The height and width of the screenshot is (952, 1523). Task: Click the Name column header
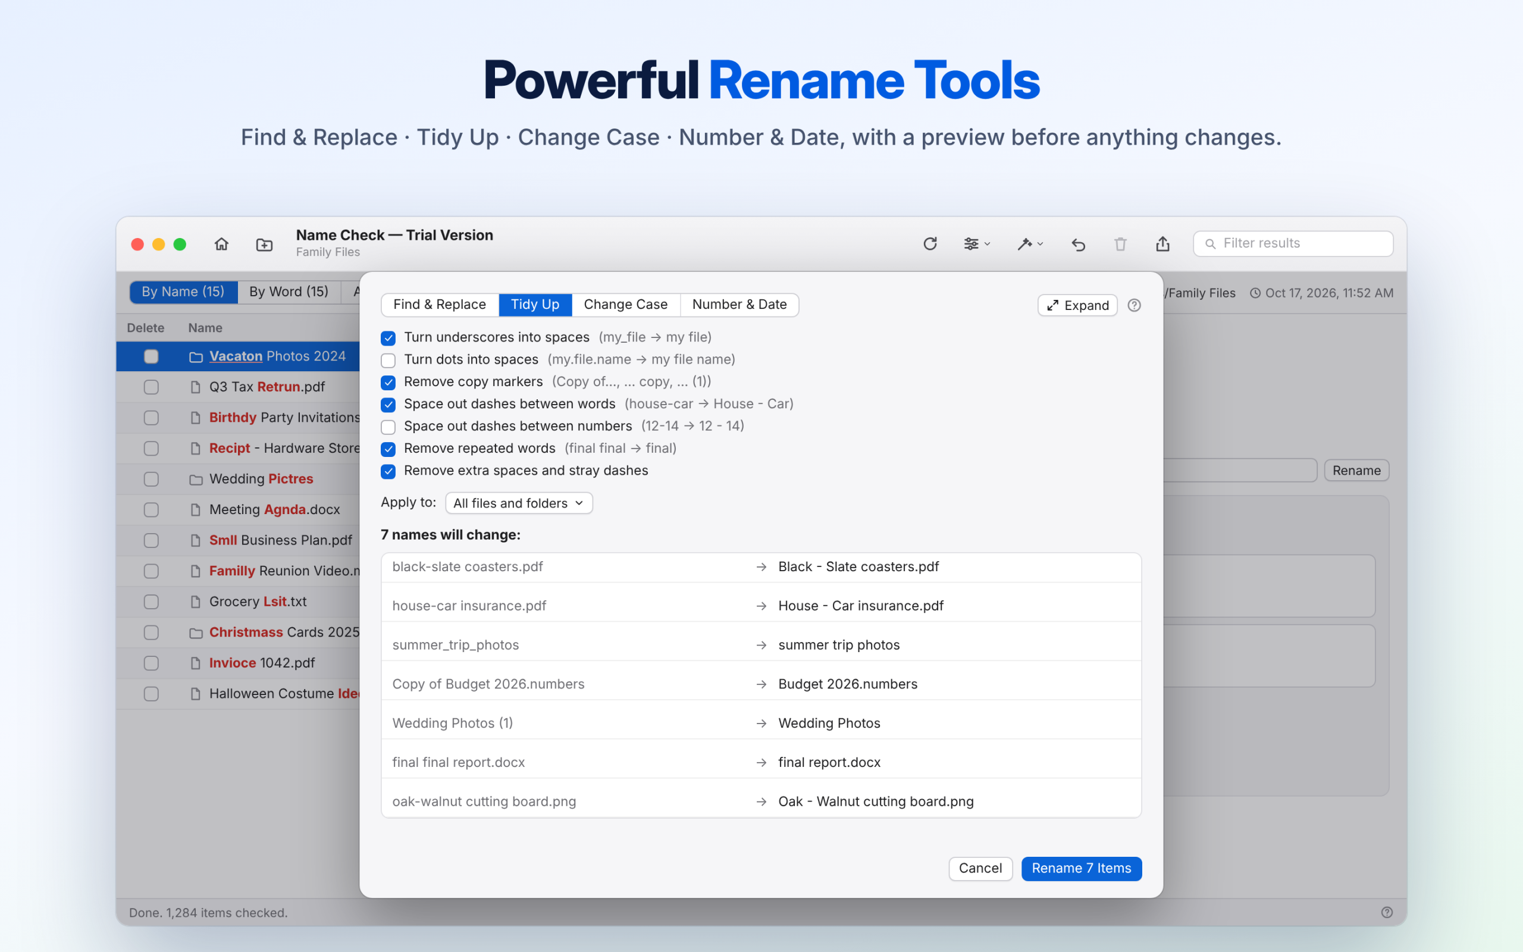tap(205, 328)
